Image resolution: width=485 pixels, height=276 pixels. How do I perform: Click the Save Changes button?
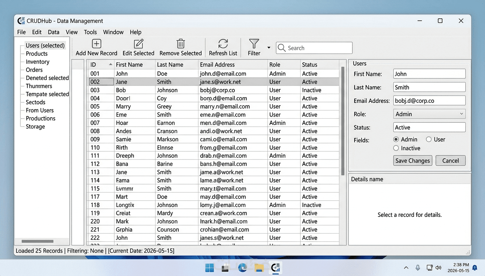coord(412,161)
